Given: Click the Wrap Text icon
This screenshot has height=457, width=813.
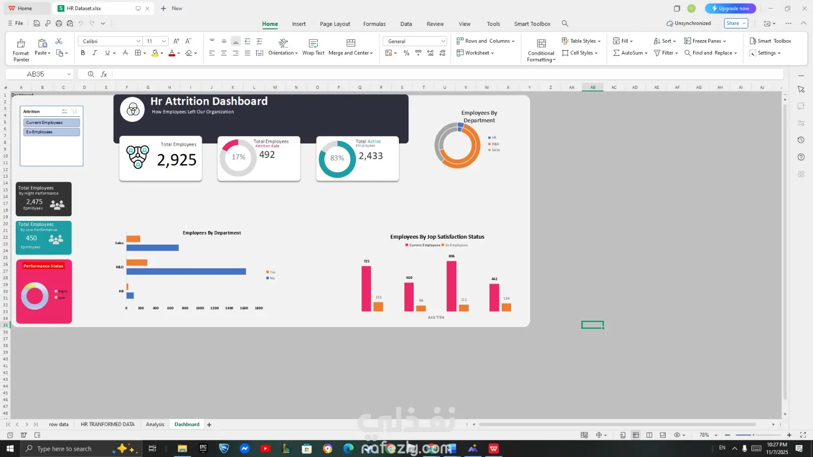Looking at the screenshot, I should tap(313, 44).
